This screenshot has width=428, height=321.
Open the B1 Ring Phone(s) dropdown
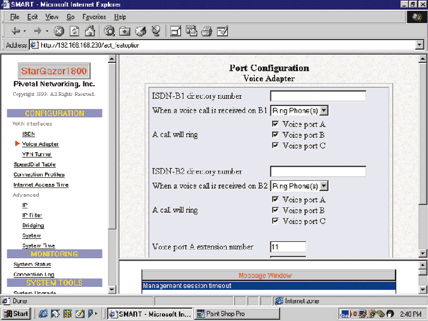point(324,110)
